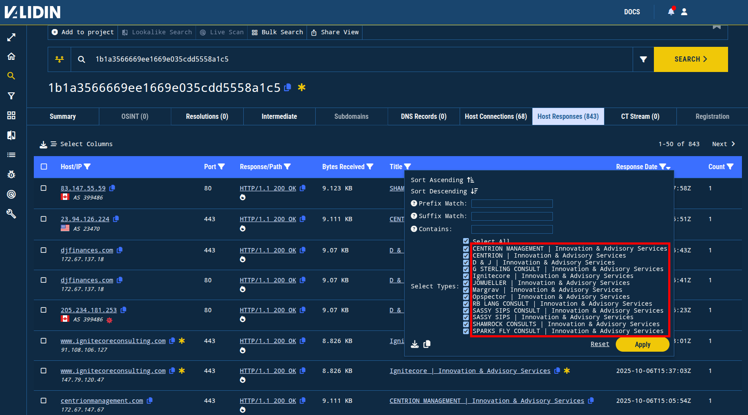Open search filter dropdown beside Search button
Viewport: 748px width, 415px height.
[x=643, y=59]
